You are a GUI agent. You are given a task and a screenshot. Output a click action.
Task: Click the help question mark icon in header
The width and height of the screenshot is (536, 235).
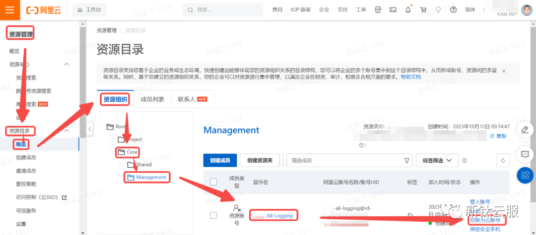click(x=453, y=10)
